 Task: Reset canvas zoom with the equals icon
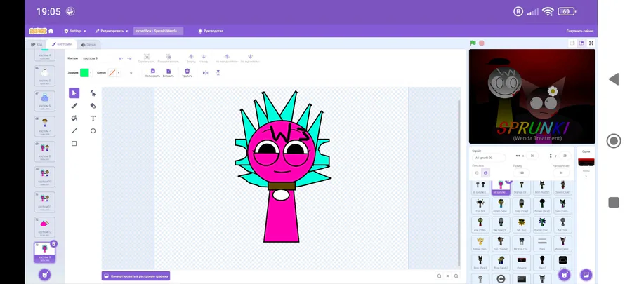[x=447, y=276]
